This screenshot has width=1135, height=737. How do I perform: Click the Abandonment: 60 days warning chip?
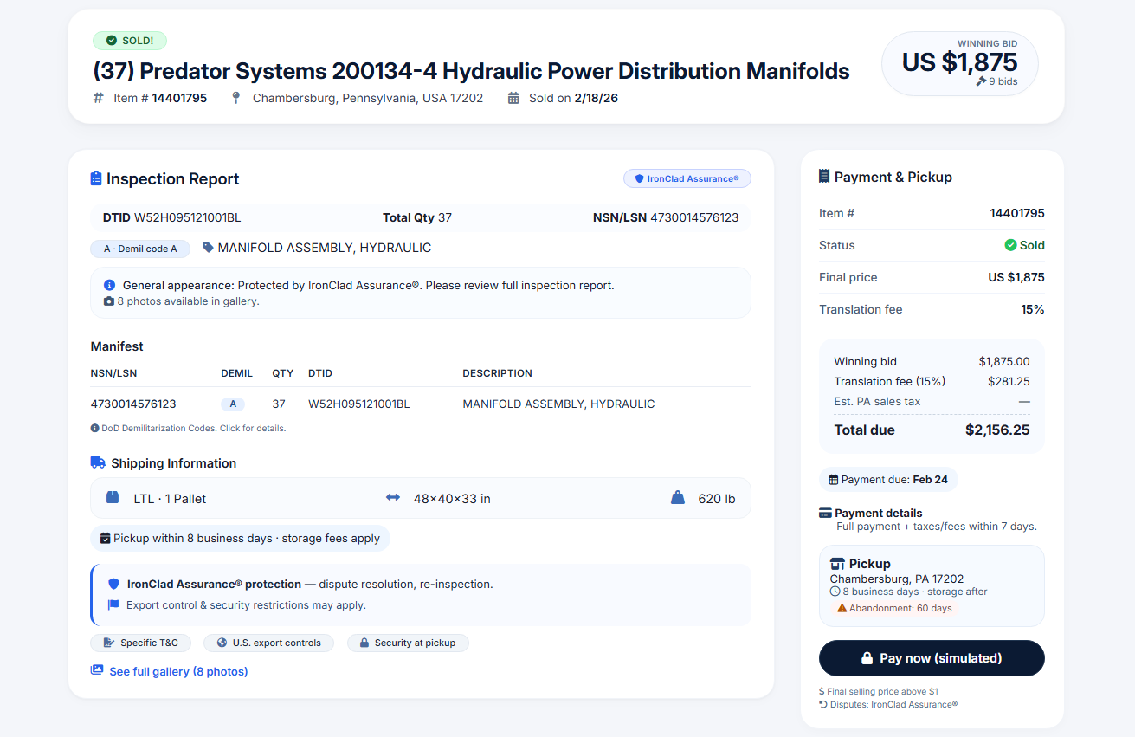coord(894,608)
